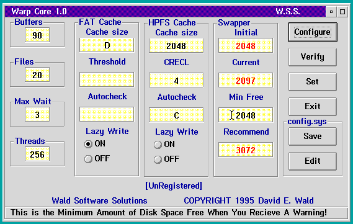Click the Set button
Screen dimensions: 353x224
(x=313, y=81)
